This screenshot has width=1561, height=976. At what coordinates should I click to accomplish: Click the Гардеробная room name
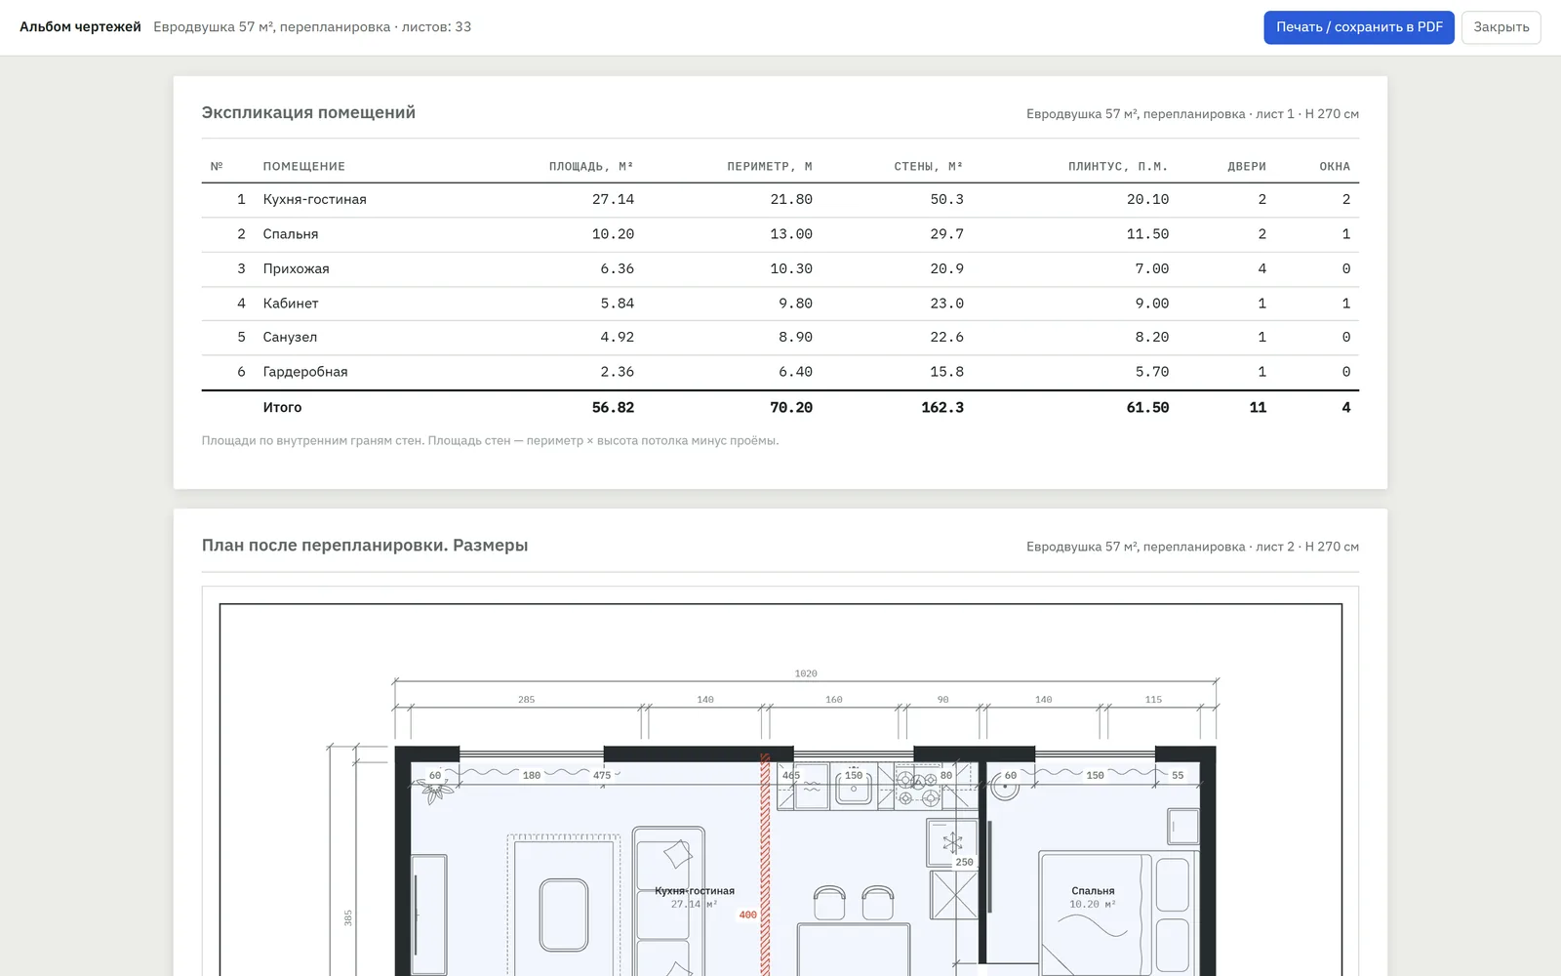(305, 372)
